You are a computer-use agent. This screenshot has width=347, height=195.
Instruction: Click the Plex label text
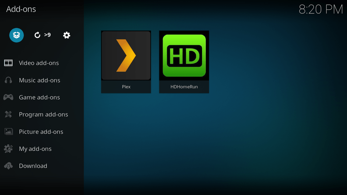[126, 87]
